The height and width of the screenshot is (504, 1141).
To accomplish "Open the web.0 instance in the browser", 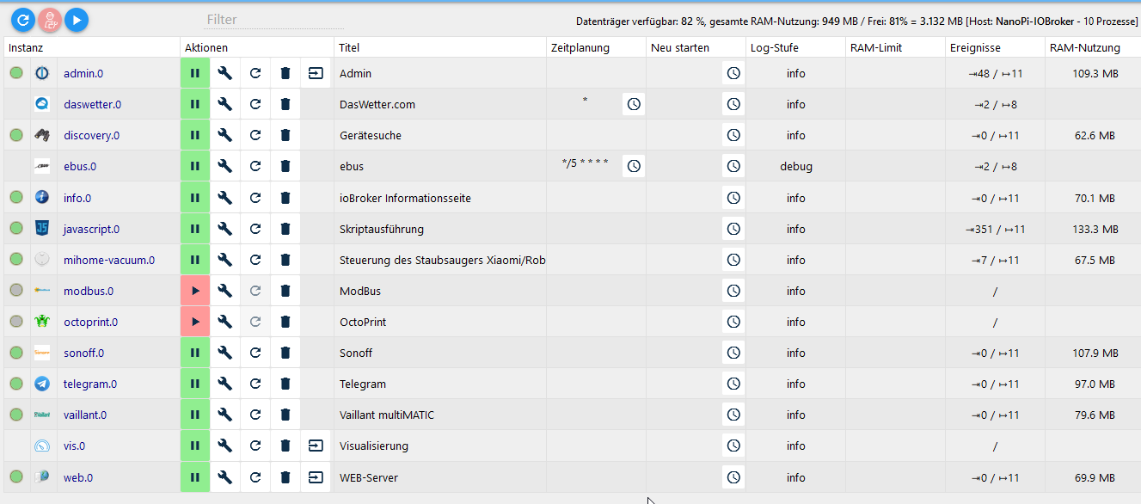I will (x=316, y=477).
